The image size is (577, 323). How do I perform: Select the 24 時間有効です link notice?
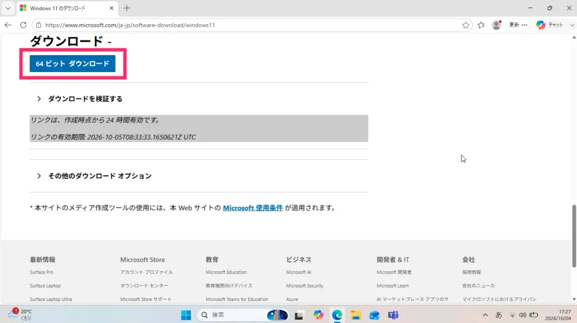click(x=95, y=120)
